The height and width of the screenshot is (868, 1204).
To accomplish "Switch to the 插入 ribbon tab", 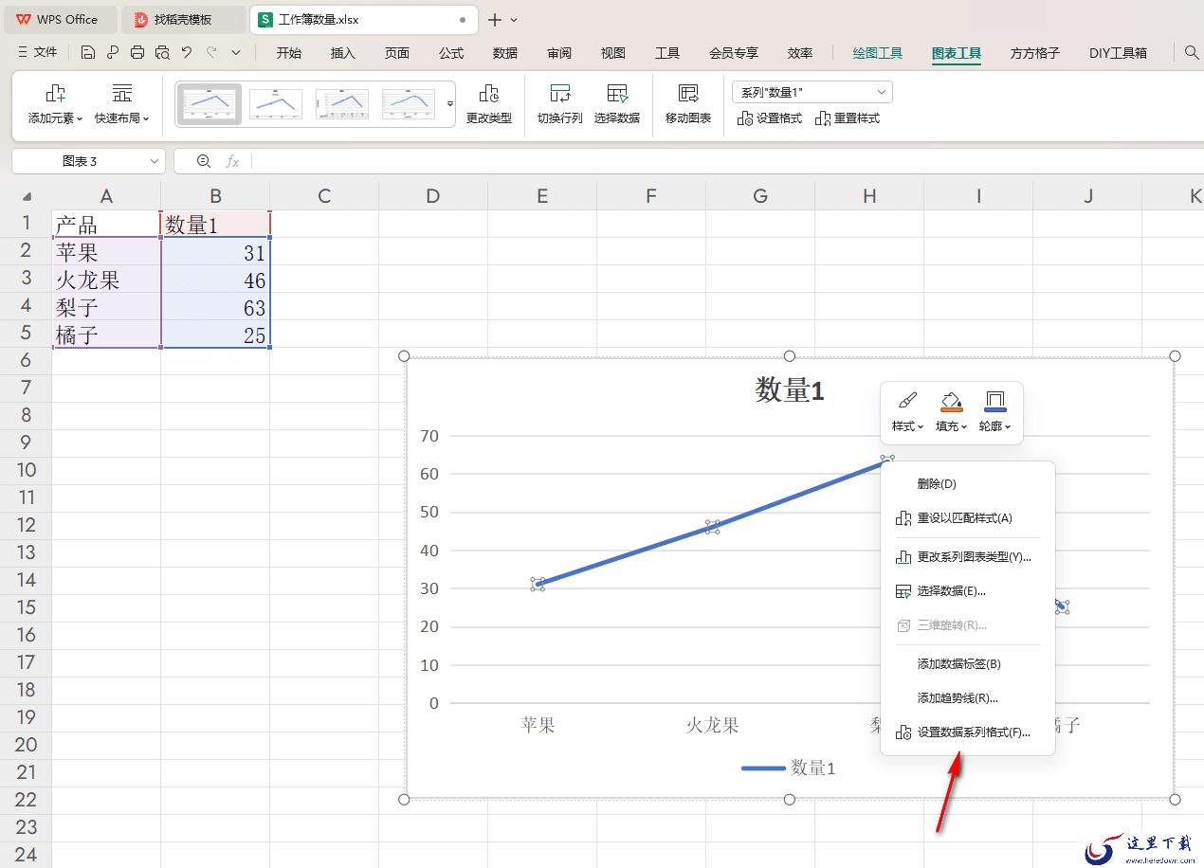I will coord(342,53).
